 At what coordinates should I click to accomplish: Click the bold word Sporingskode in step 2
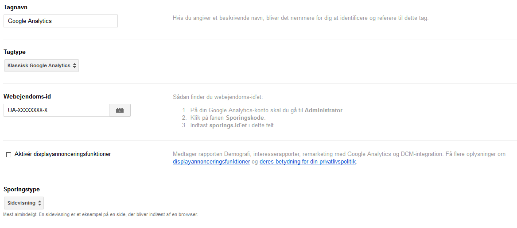click(245, 118)
